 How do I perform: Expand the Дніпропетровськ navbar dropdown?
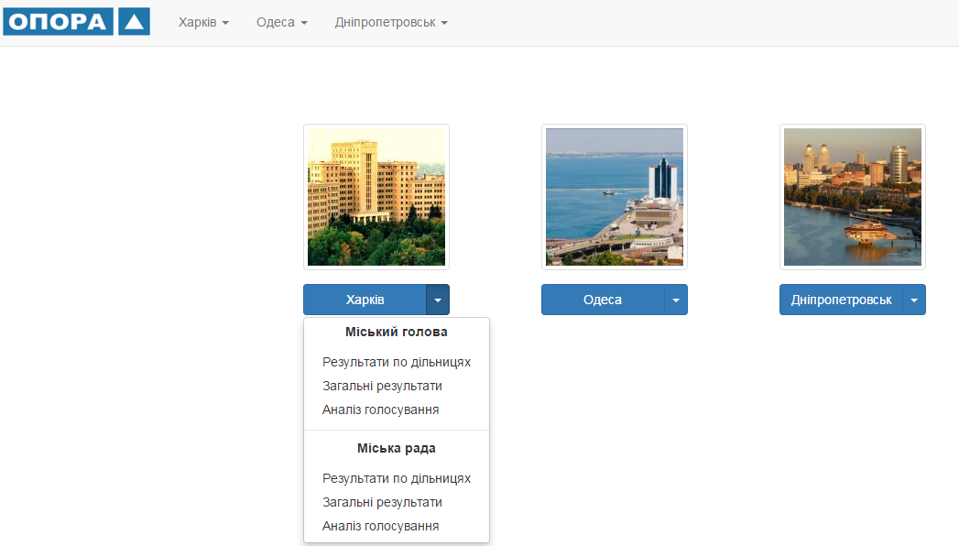coord(390,22)
